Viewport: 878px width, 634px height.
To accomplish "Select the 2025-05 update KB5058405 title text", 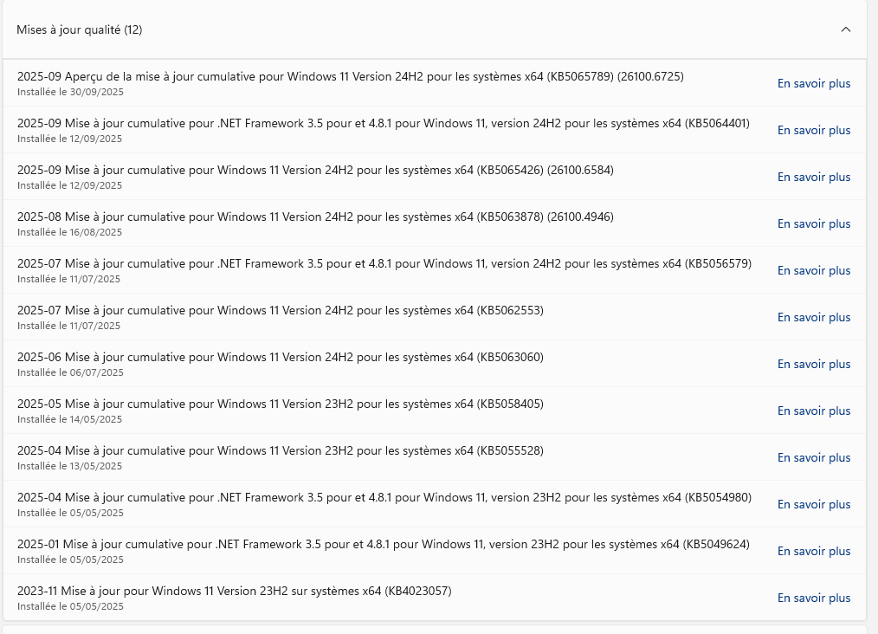I will pos(280,404).
